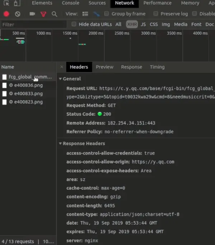Click the capture screenshots camera icon
Image resolution: width=215 pixels, height=245 pixels.
32,14
